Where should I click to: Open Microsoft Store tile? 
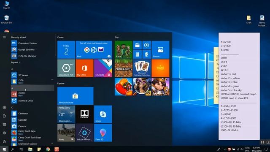(76, 96)
